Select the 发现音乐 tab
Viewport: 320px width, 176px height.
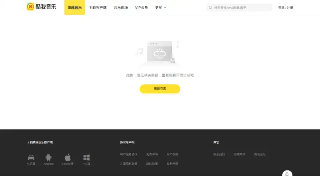74,8
